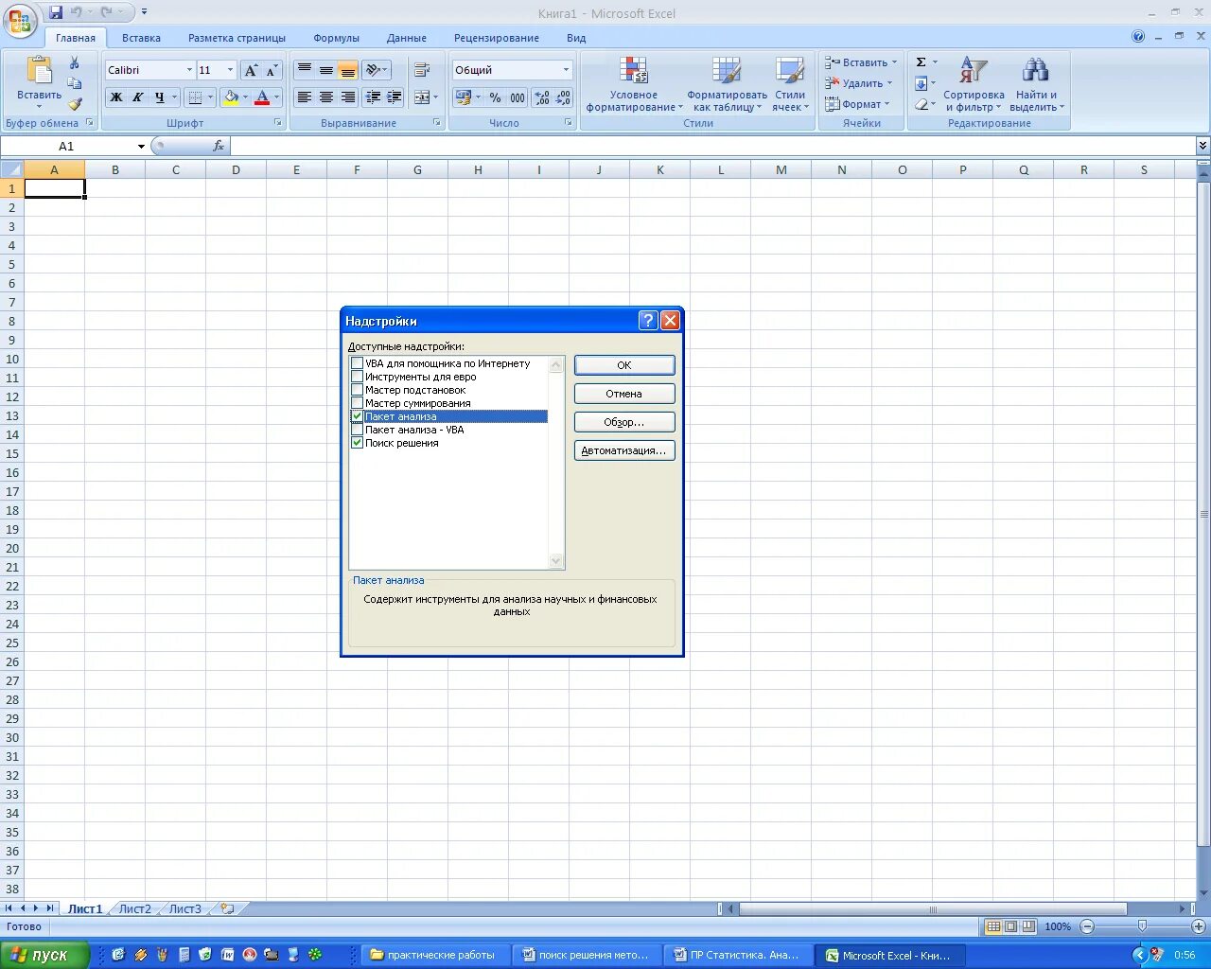Apply thousands separator (000) format
Screen dimensions: 1211x969
click(518, 97)
